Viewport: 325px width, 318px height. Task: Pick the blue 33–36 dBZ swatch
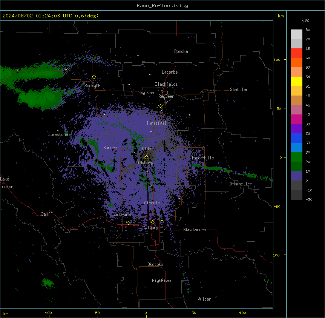(x=296, y=138)
